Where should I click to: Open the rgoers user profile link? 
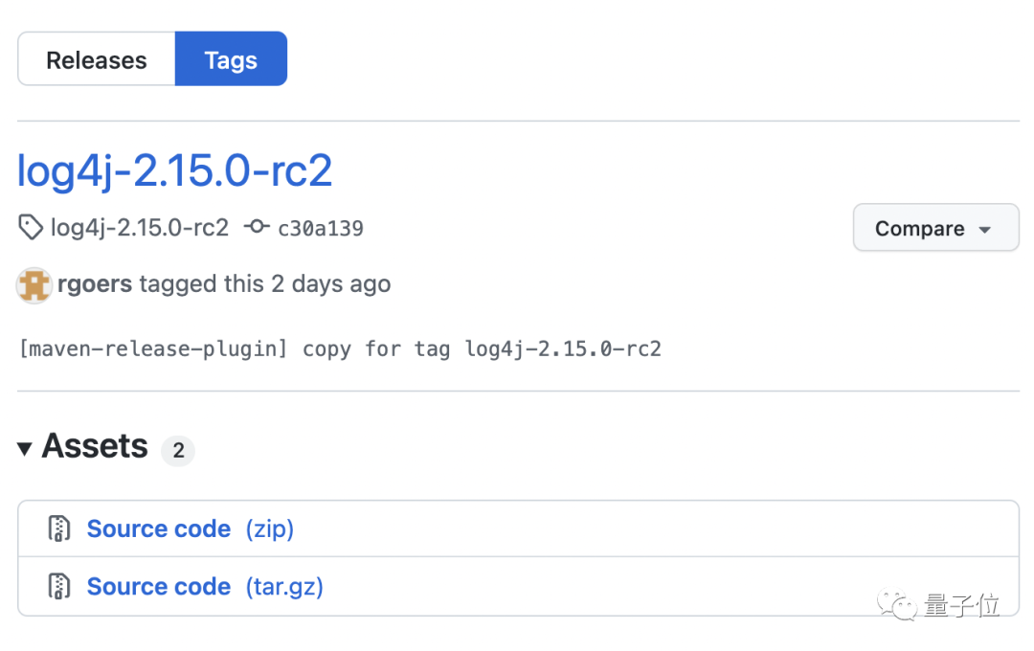pyautogui.click(x=95, y=284)
